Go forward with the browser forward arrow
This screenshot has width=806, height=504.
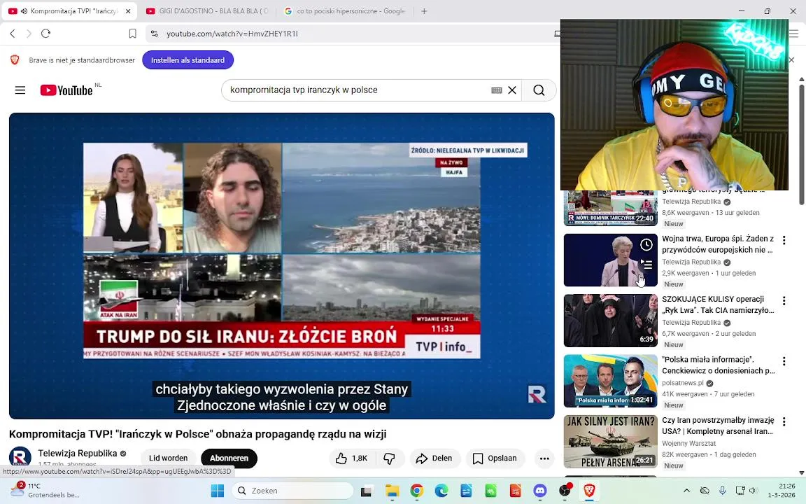point(29,34)
